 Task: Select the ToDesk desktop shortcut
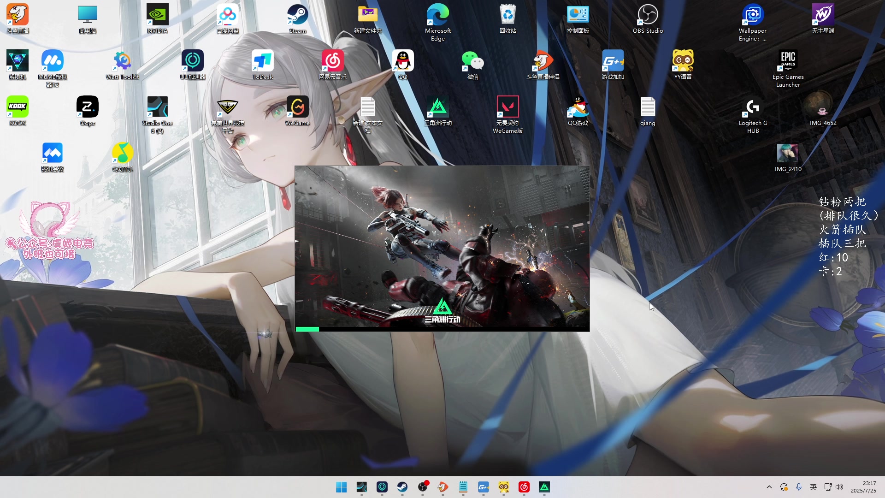click(263, 65)
